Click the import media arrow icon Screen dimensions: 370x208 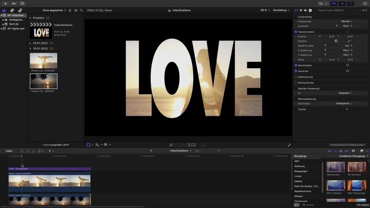pyautogui.click(x=5, y=3)
